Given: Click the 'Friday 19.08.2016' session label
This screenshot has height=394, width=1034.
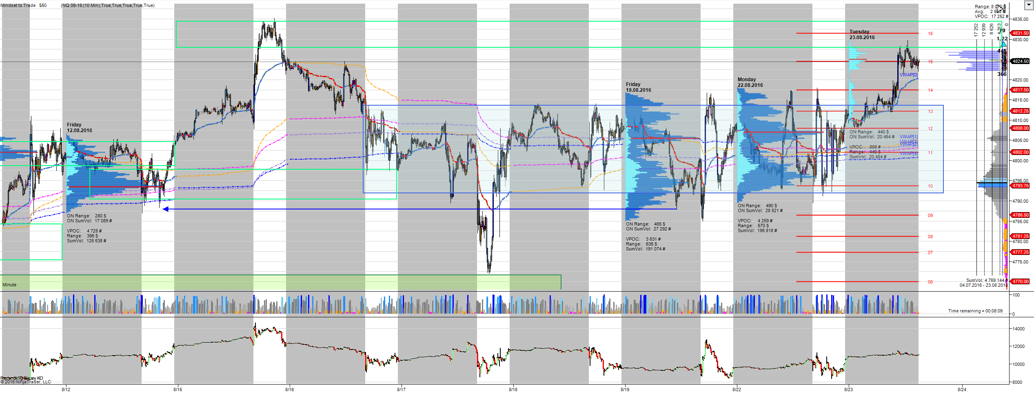Looking at the screenshot, I should (x=638, y=87).
